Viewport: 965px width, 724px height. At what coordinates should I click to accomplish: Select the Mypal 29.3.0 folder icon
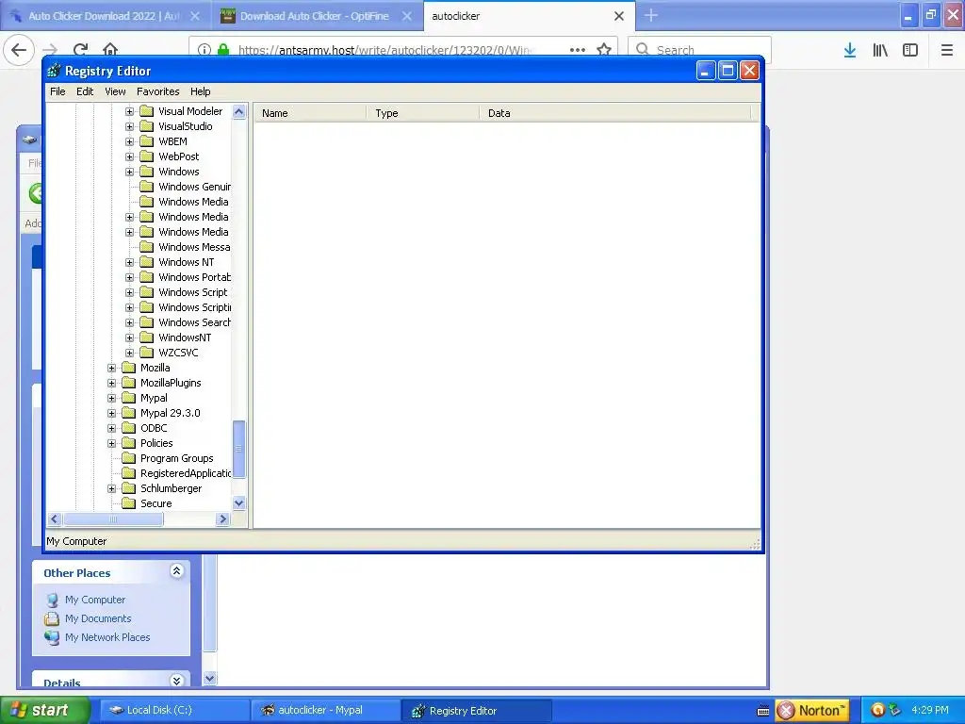128,413
